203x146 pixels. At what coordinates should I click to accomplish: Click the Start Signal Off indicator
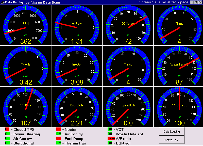coord(7,143)
